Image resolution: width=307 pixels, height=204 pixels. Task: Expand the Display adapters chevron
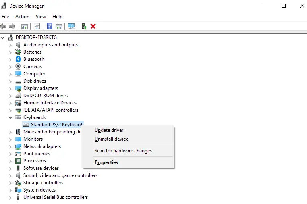[x=10, y=89]
